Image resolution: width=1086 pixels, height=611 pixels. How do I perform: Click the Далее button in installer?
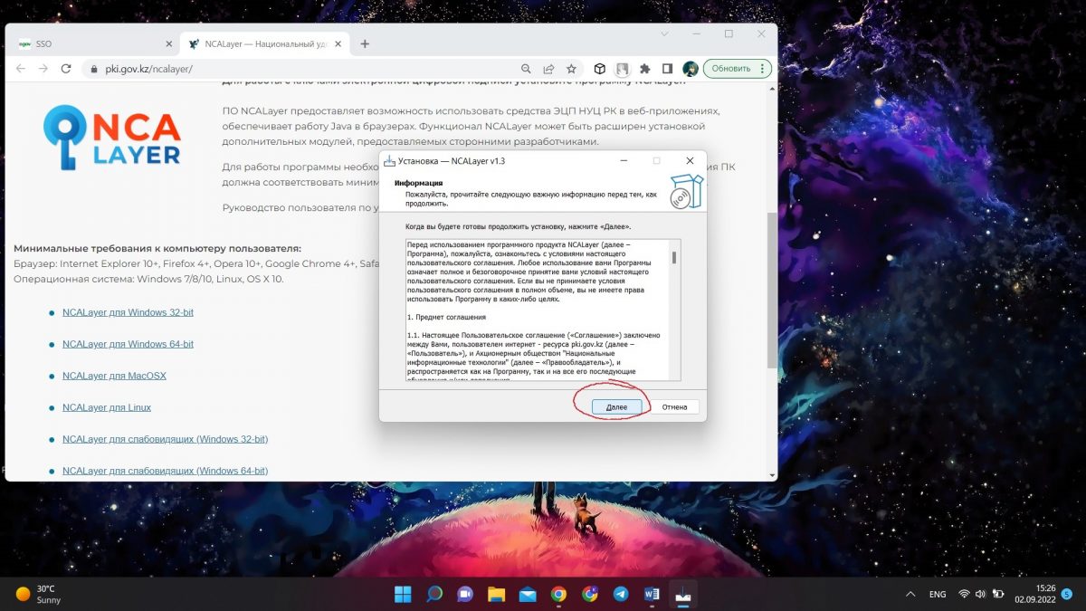(x=616, y=407)
